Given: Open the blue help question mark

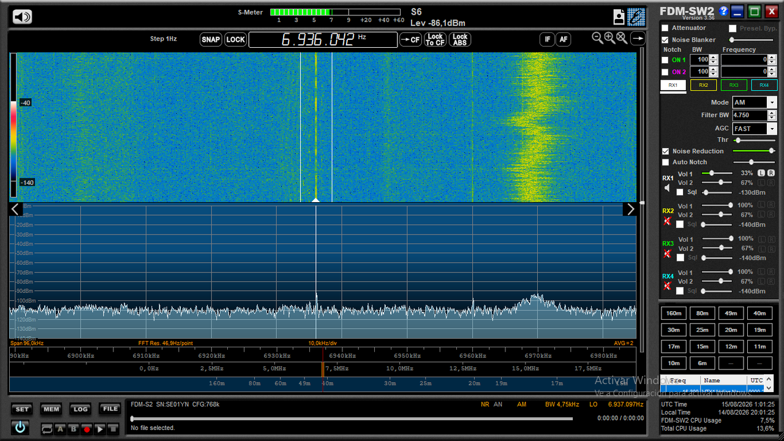Looking at the screenshot, I should coord(723,11).
